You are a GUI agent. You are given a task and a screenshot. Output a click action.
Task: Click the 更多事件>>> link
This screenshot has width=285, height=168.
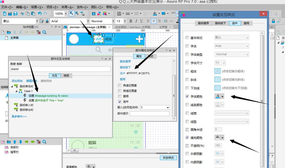coord(19,116)
